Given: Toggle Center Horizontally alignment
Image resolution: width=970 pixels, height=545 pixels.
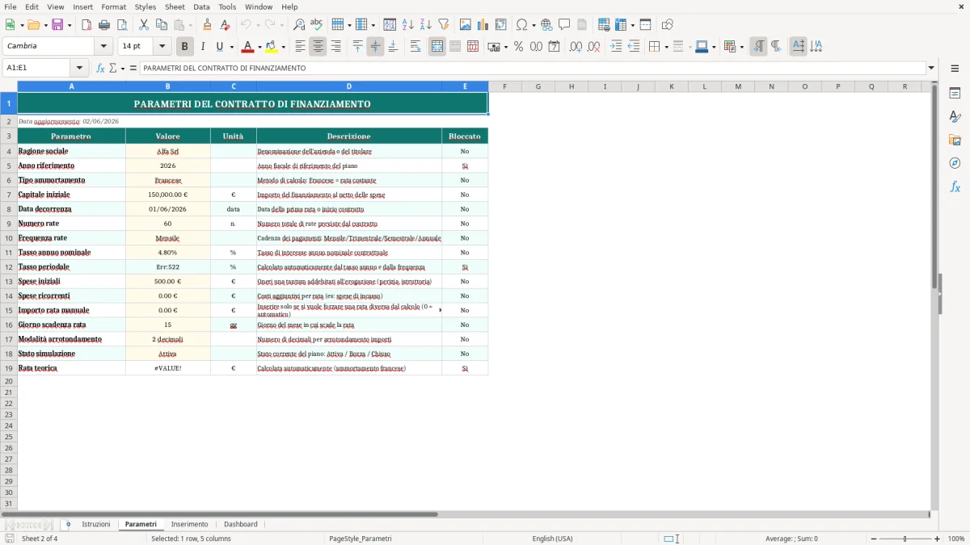Looking at the screenshot, I should (318, 47).
